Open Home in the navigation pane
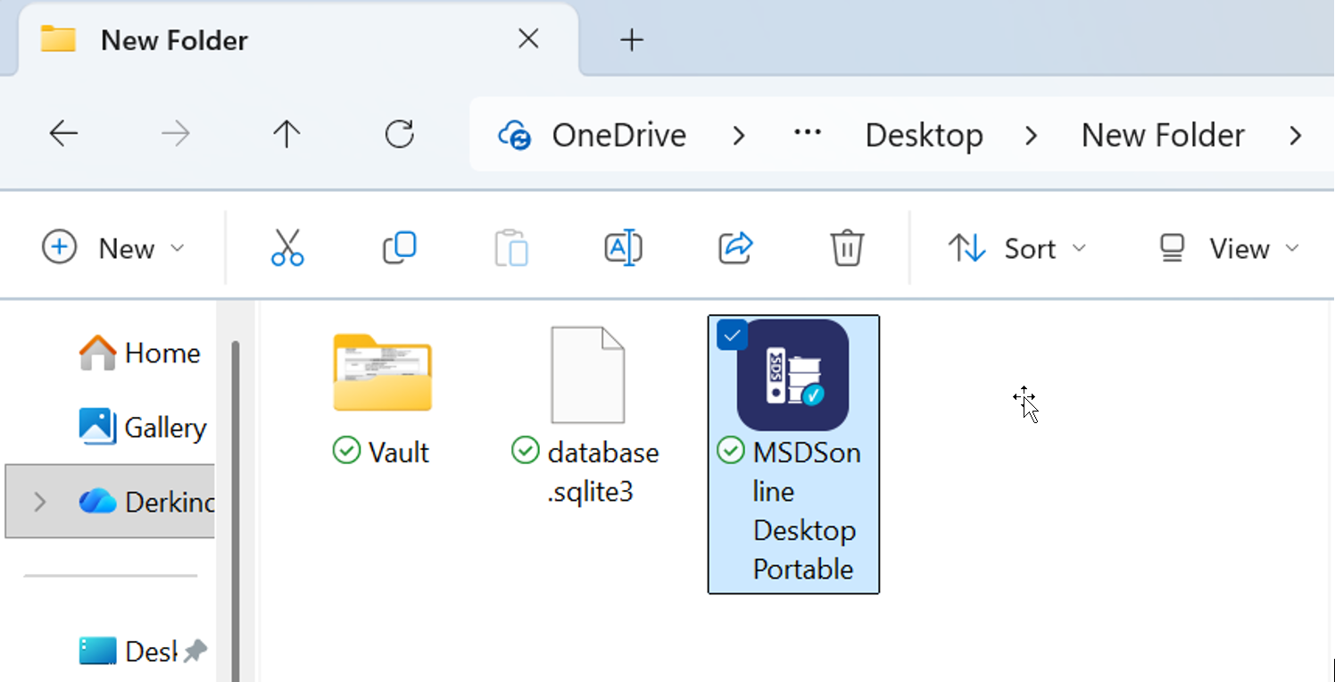The width and height of the screenshot is (1335, 682). coord(140,353)
